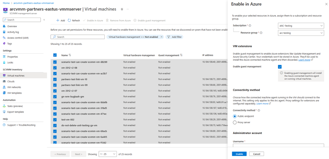
Task: Open the Subscription dropdown
Action: 301,26
